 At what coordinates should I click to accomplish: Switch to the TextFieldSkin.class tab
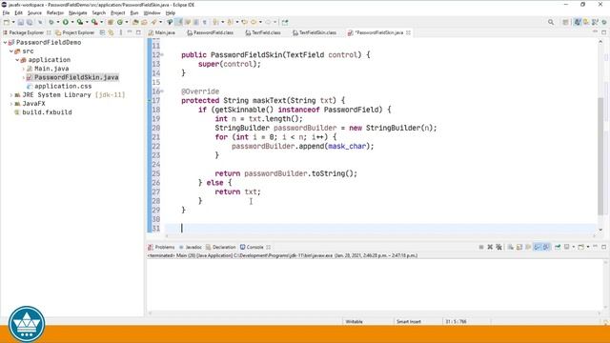(315, 32)
